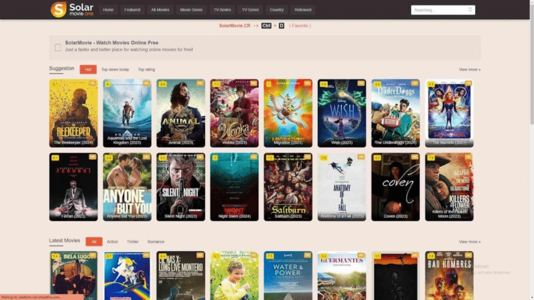Screen dimensions: 534x300
Task: Switch to the Top views today tab
Action: point(115,69)
